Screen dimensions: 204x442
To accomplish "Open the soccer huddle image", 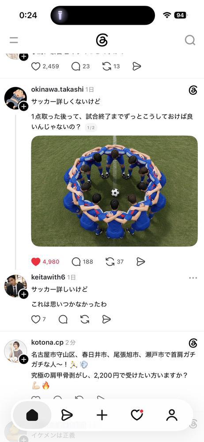I will pos(114,191).
